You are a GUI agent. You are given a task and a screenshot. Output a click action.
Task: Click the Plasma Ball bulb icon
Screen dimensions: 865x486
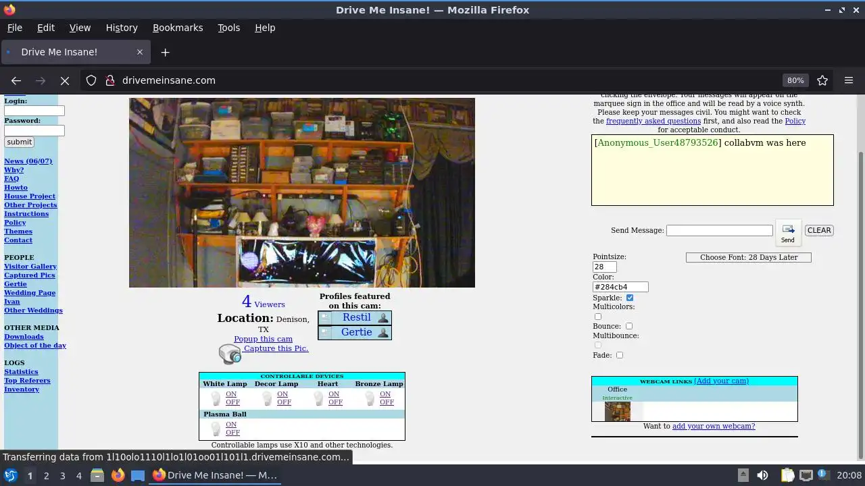216,429
